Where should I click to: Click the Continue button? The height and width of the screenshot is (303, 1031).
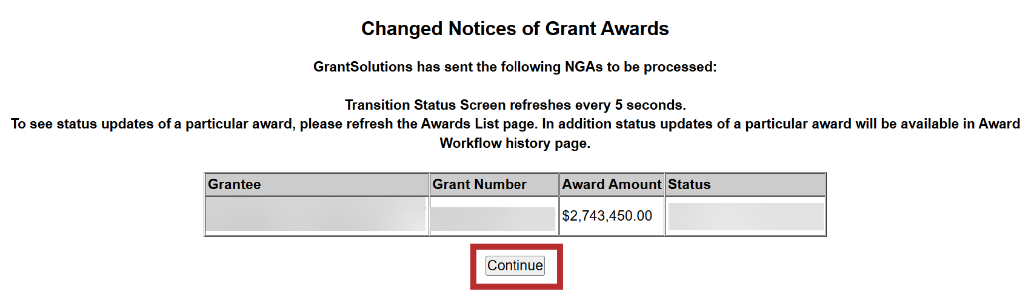(515, 265)
